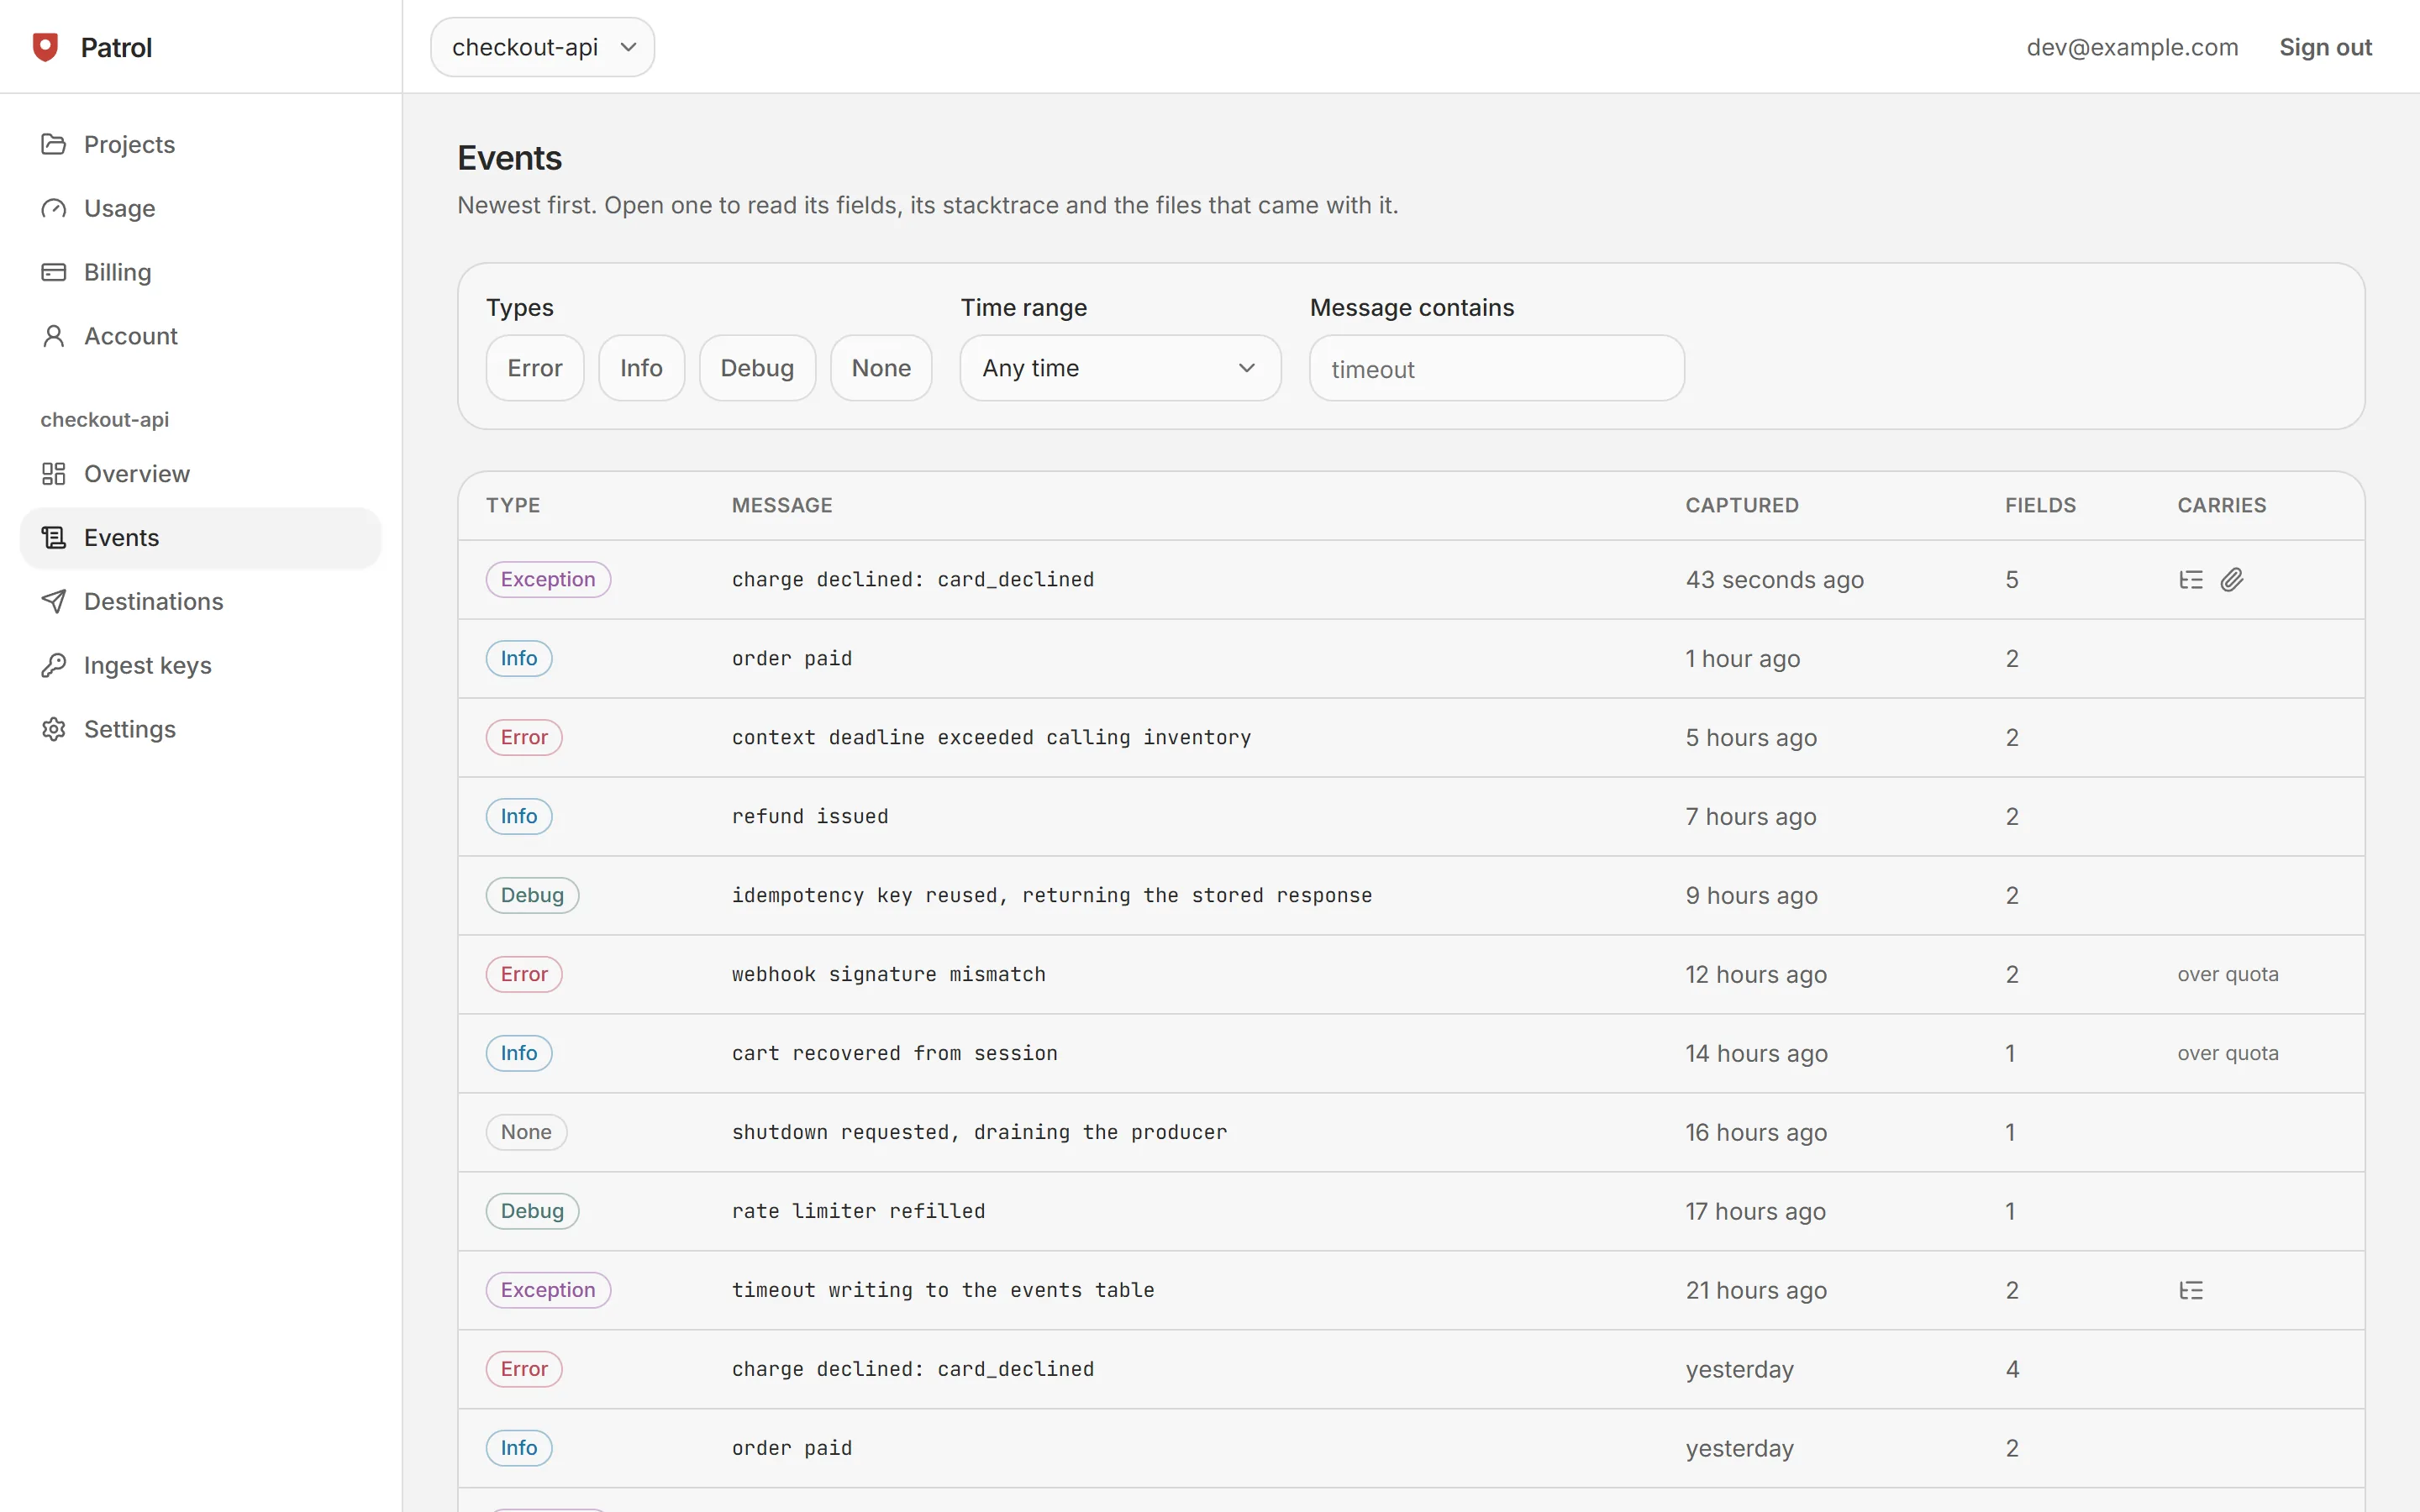The image size is (2420, 1512).
Task: Click the Billing card icon
Action: (x=54, y=272)
